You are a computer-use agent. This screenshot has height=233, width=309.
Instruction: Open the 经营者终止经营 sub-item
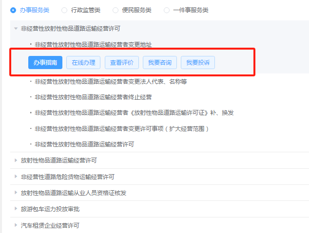[93, 97]
